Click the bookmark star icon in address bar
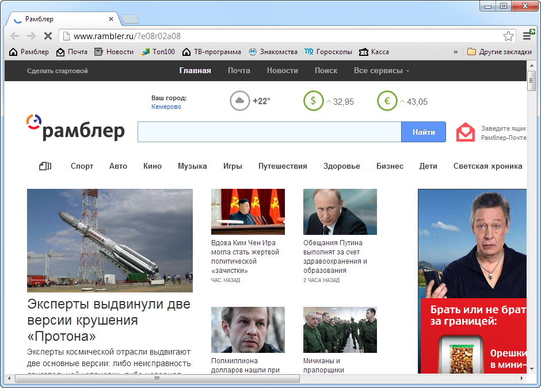The image size is (541, 388). point(508,36)
